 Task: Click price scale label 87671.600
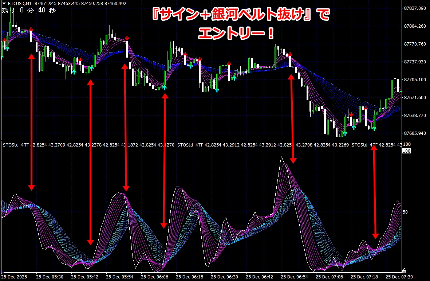click(415, 97)
